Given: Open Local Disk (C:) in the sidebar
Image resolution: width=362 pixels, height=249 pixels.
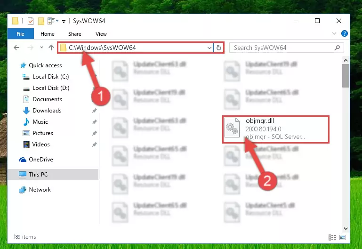Looking at the screenshot, I should pos(51,77).
